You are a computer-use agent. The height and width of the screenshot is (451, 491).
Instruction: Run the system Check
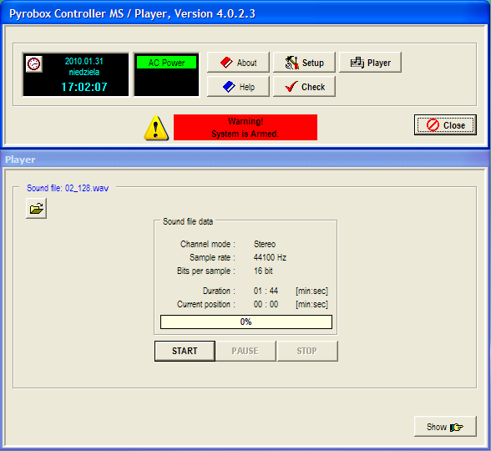(x=304, y=87)
